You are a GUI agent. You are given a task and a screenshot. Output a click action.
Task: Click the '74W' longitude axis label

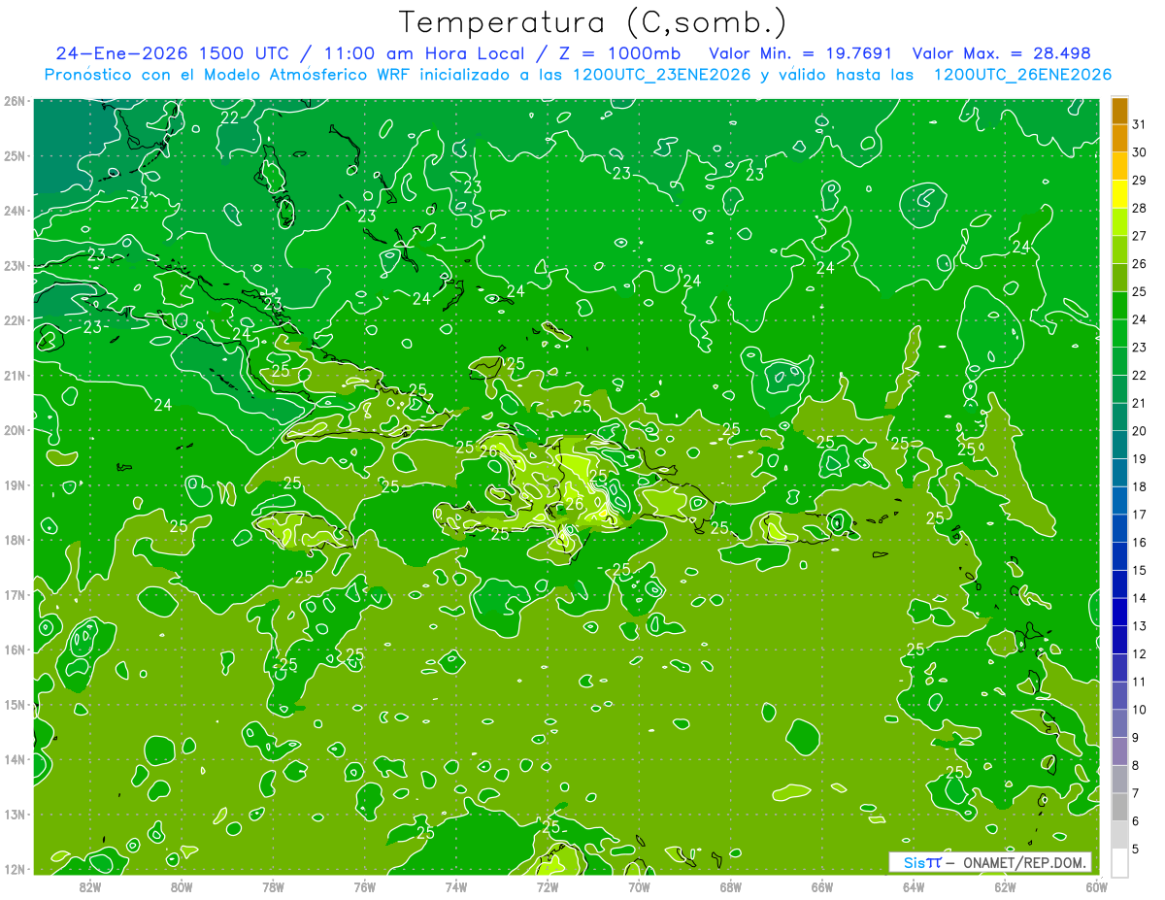click(455, 886)
